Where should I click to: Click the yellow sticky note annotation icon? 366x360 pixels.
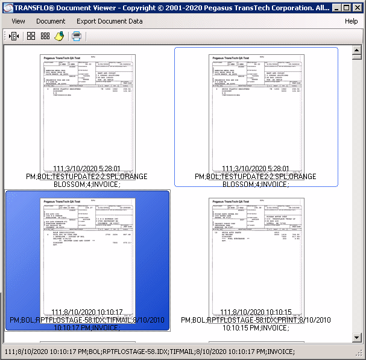tap(59, 36)
